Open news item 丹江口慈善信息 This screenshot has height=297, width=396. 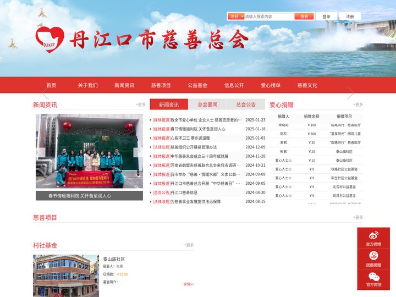click(184, 193)
